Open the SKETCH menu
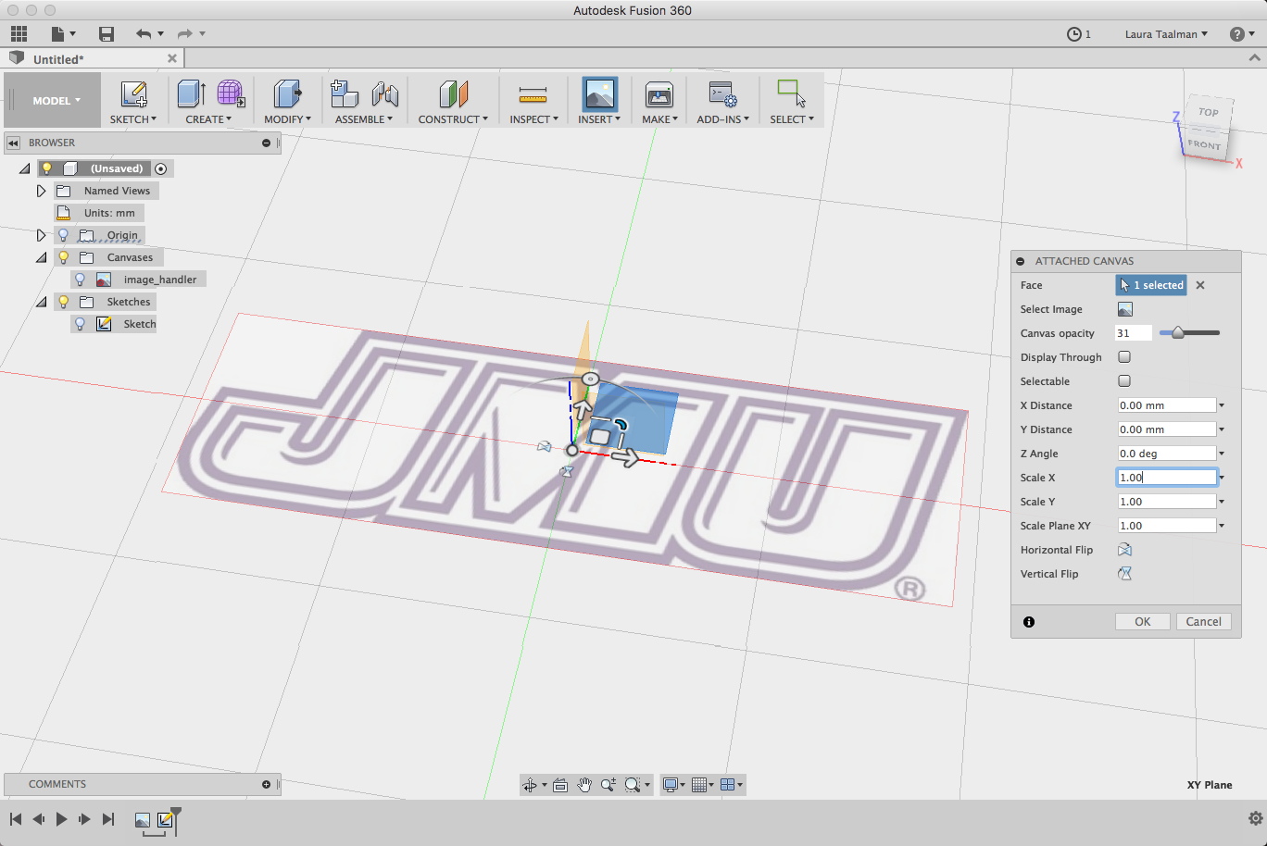Image resolution: width=1267 pixels, height=846 pixels. click(133, 119)
